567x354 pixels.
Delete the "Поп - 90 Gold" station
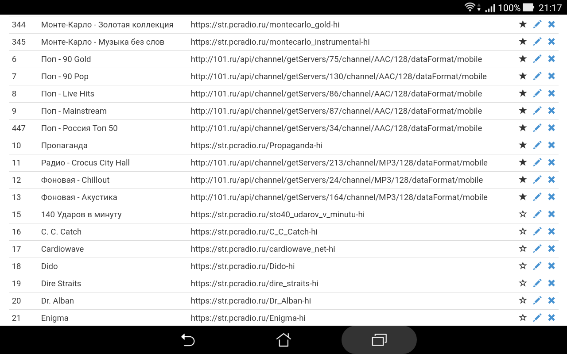(551, 58)
